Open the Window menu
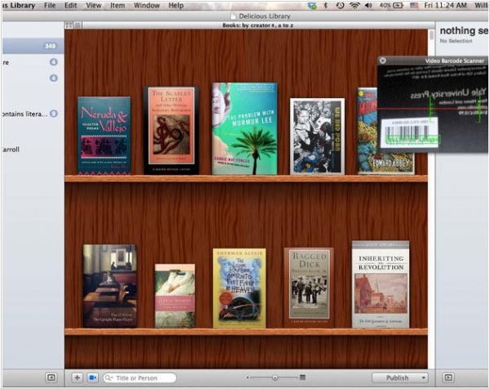Image resolution: width=490 pixels, height=389 pixels. [146, 6]
